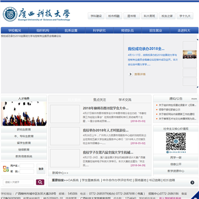Open 科学研究 in main navigation bar

tap(99, 30)
